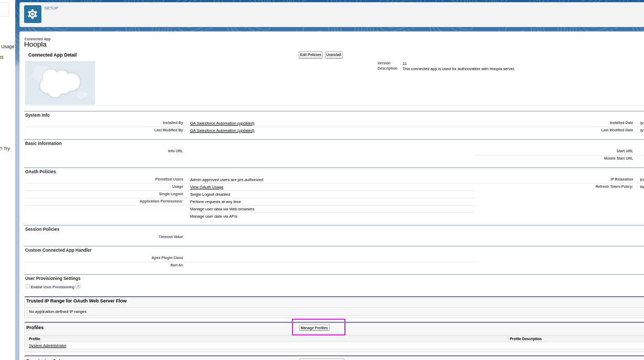Click the Setup gear icon

pyautogui.click(x=32, y=14)
